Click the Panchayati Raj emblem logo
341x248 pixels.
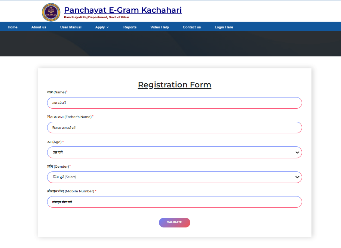coord(51,12)
